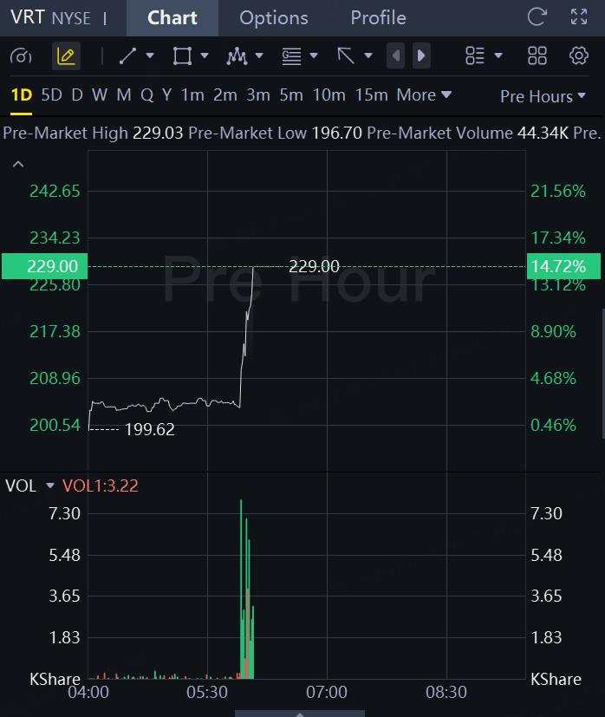Open the wave pattern drawing tool
The height and width of the screenshot is (717, 605).
pos(237,55)
